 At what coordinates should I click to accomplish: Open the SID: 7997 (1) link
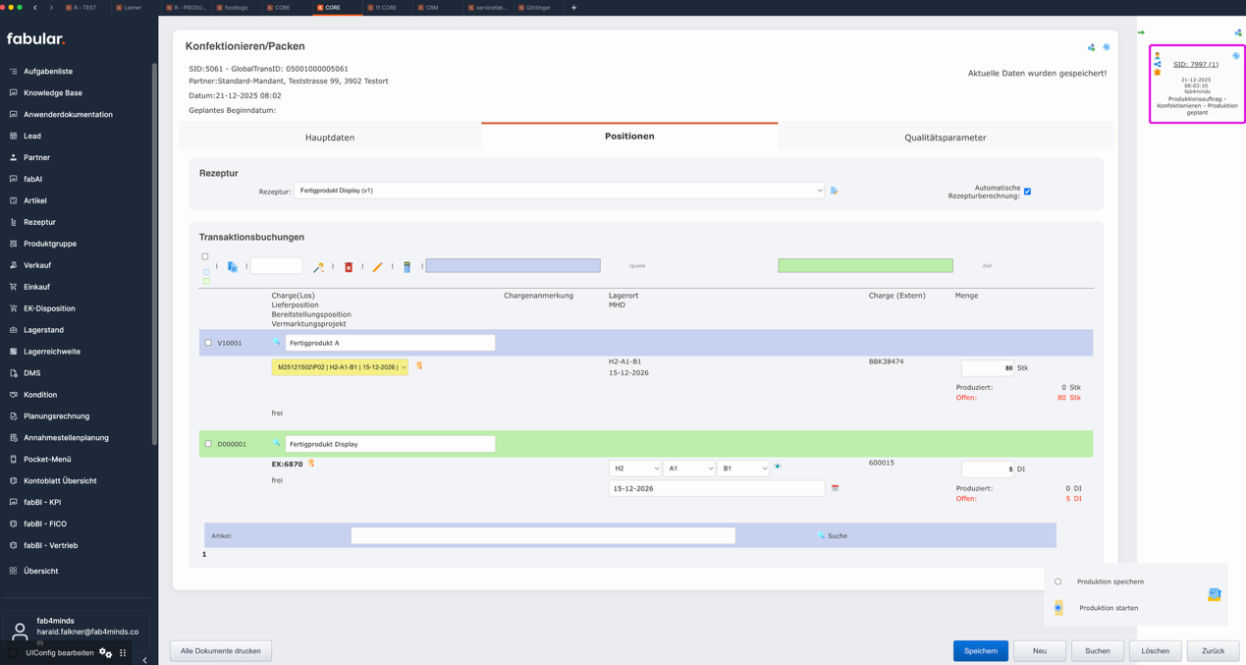[1195, 65]
